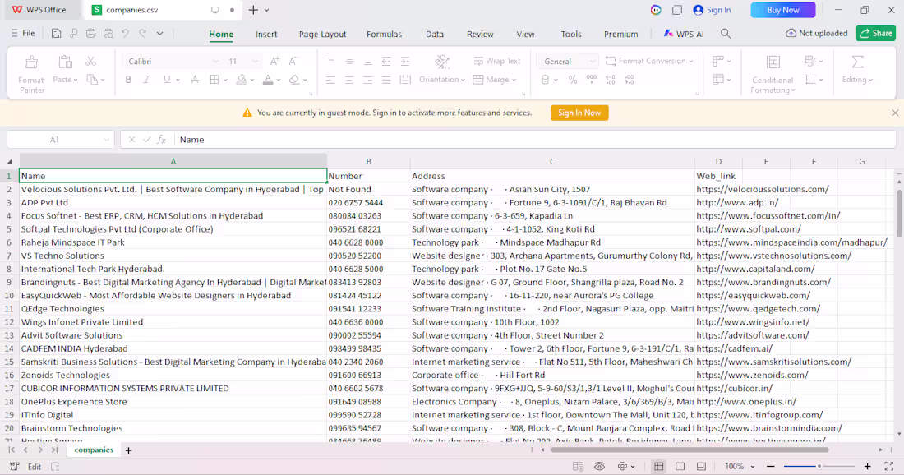
Task: Toggle eye protection mode icon
Action: (600, 466)
